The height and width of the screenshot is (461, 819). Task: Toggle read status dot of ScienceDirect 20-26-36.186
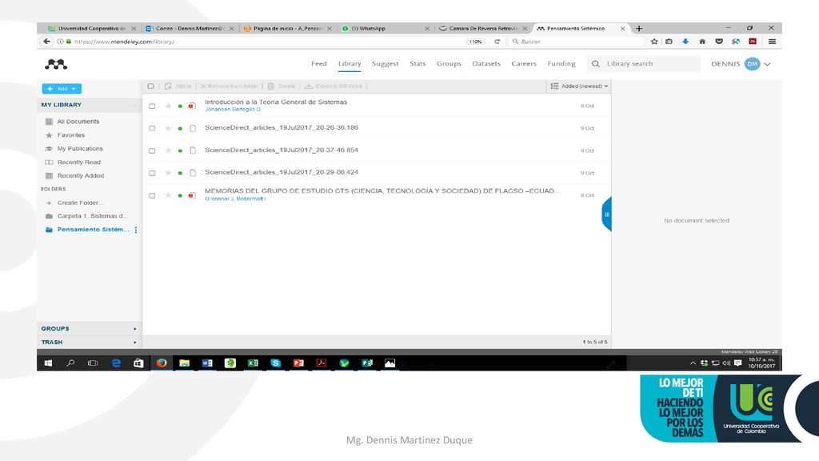pyautogui.click(x=180, y=128)
